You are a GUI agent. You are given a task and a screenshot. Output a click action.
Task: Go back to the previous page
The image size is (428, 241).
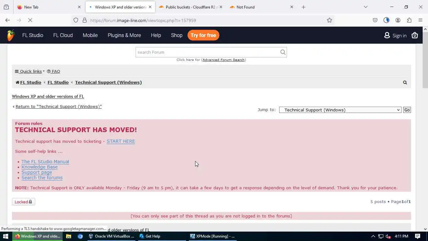(8, 20)
